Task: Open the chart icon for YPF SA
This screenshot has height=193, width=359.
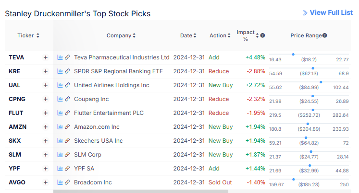Action: (x=60, y=169)
